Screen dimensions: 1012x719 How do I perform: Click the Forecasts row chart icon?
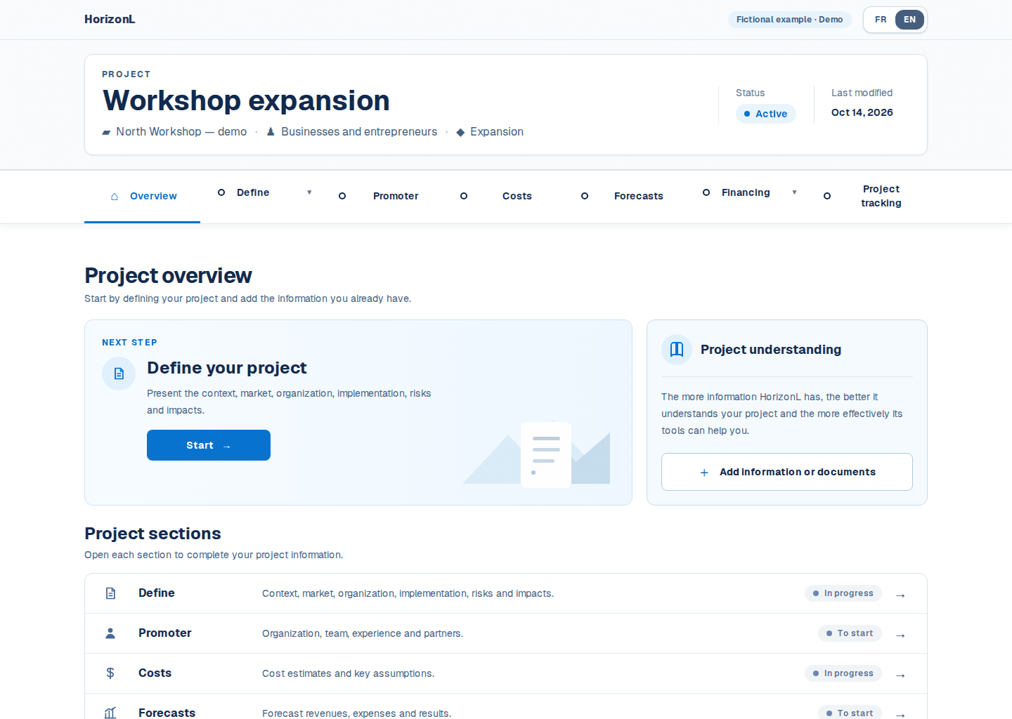point(110,713)
